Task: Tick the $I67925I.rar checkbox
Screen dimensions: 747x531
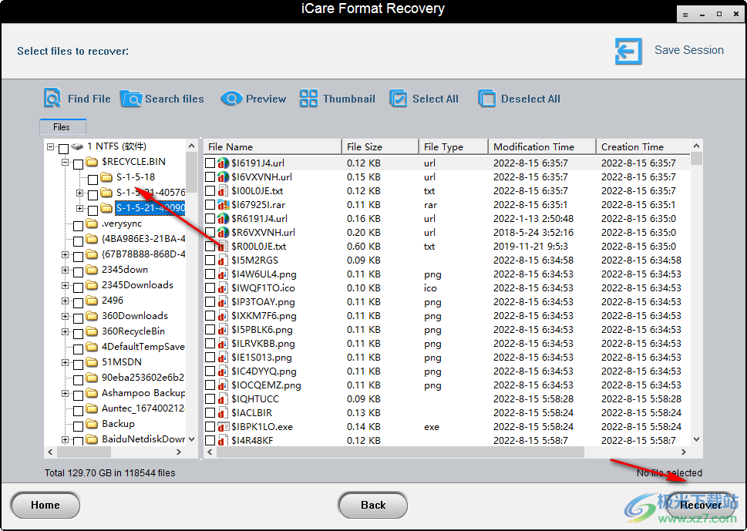Action: [210, 205]
